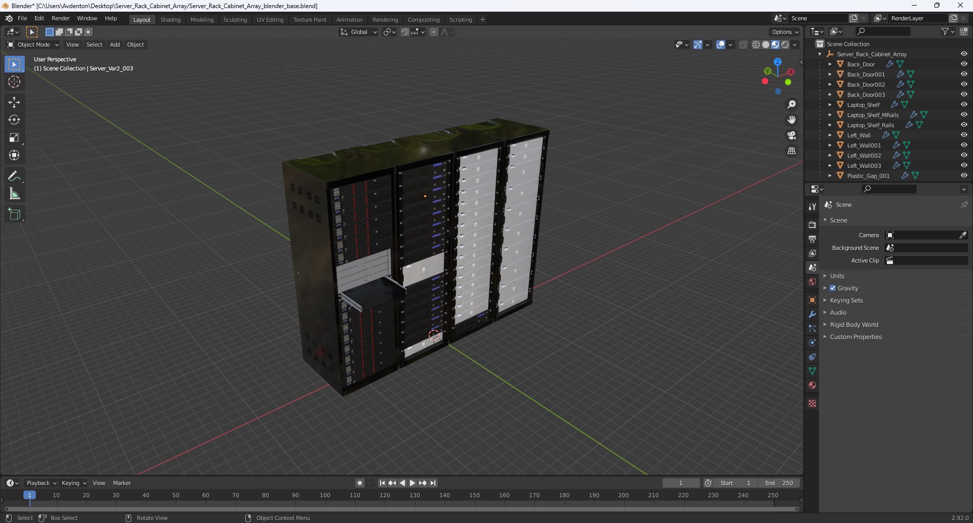Expand the Left_Wall tree item
973x523 pixels.
830,135
